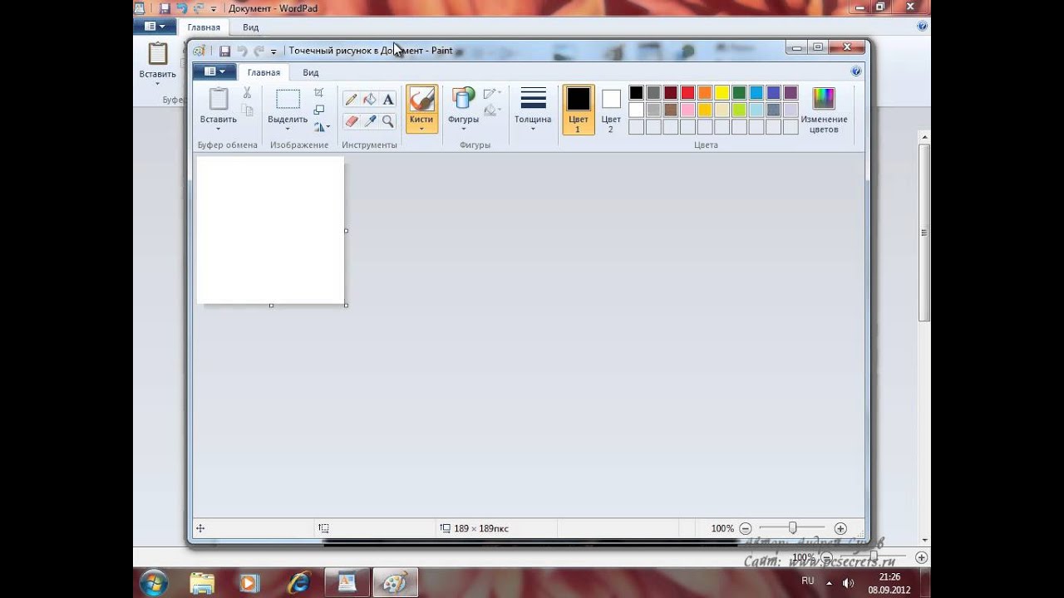
Task: Open the Толщина line thickness dropdown
Action: [533, 109]
